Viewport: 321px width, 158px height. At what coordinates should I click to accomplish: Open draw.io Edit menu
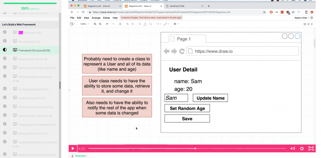click(79, 18)
